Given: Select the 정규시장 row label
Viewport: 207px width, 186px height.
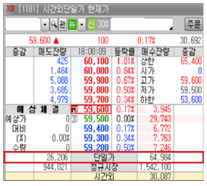Looking at the screenshot, I should [104, 167].
